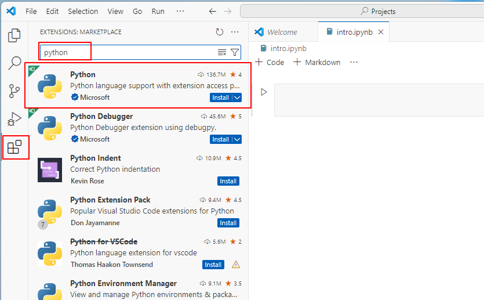Run the notebook cell with play icon
The width and height of the screenshot is (484, 300).
[x=264, y=92]
